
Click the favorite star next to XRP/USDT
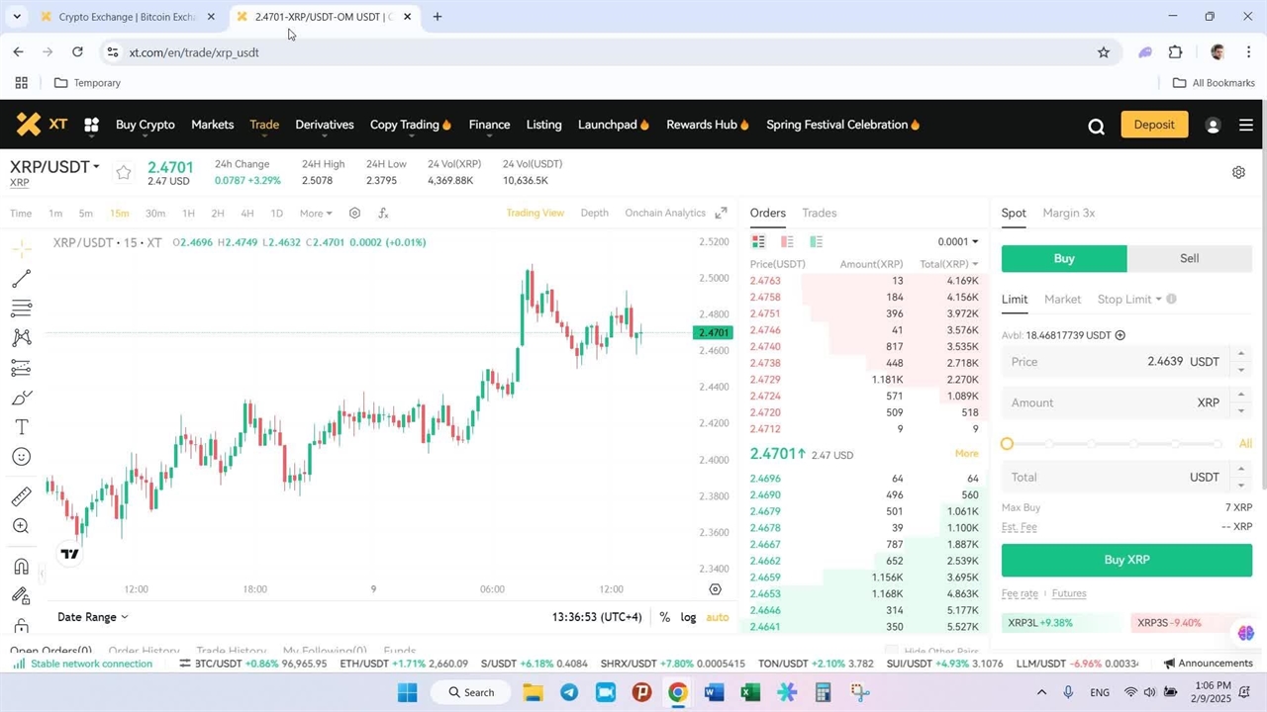click(123, 172)
